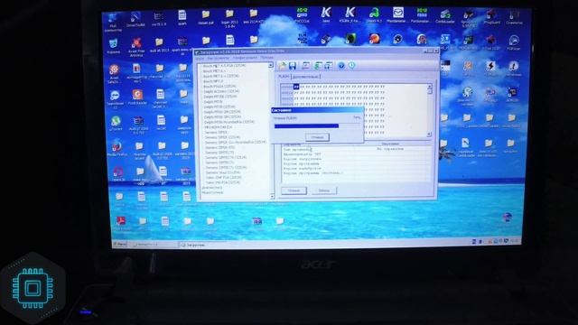The width and height of the screenshot is (578, 325).
Task: Open the Start menu button on the taskbar
Action: tap(119, 244)
